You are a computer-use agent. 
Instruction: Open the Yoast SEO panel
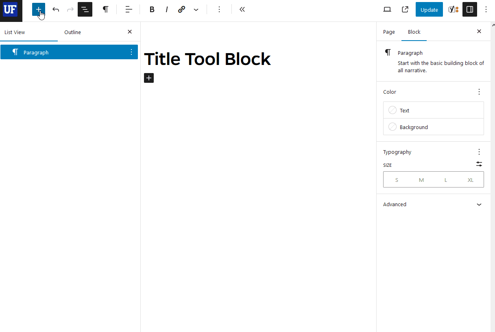(453, 9)
